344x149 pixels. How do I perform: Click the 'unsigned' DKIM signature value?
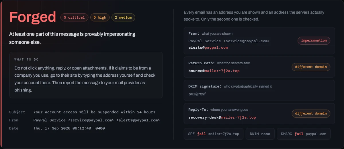197,94
